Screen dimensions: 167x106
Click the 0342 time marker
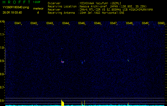34,23
